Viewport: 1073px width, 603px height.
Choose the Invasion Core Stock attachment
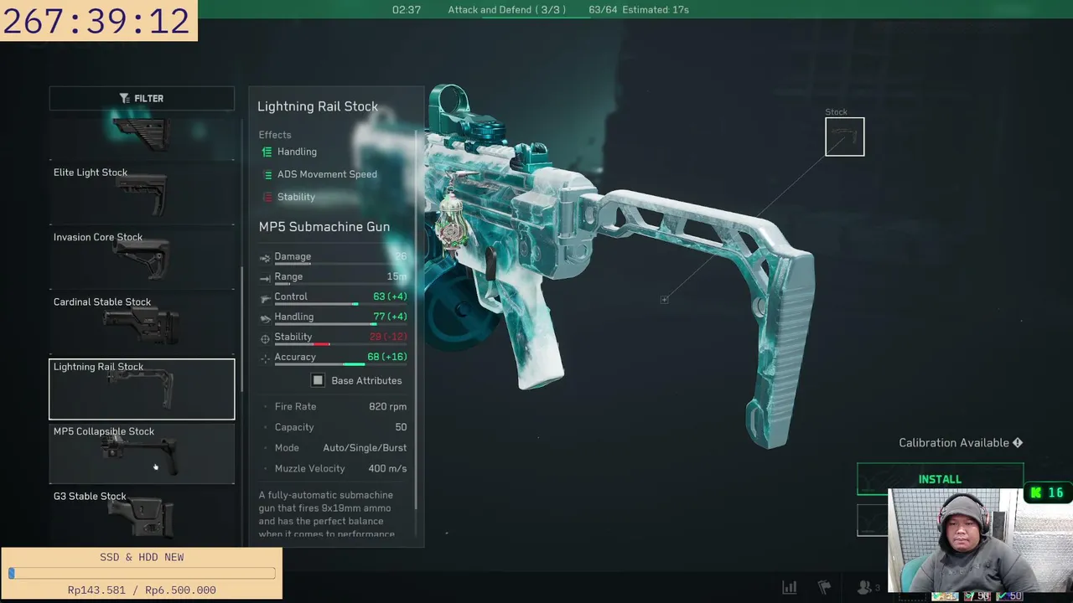(x=142, y=257)
